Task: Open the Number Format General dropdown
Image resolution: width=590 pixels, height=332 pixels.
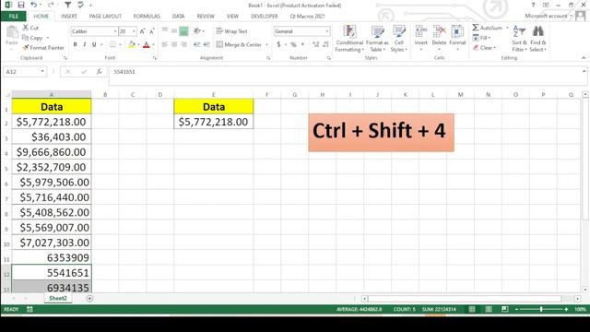Action: coord(327,31)
